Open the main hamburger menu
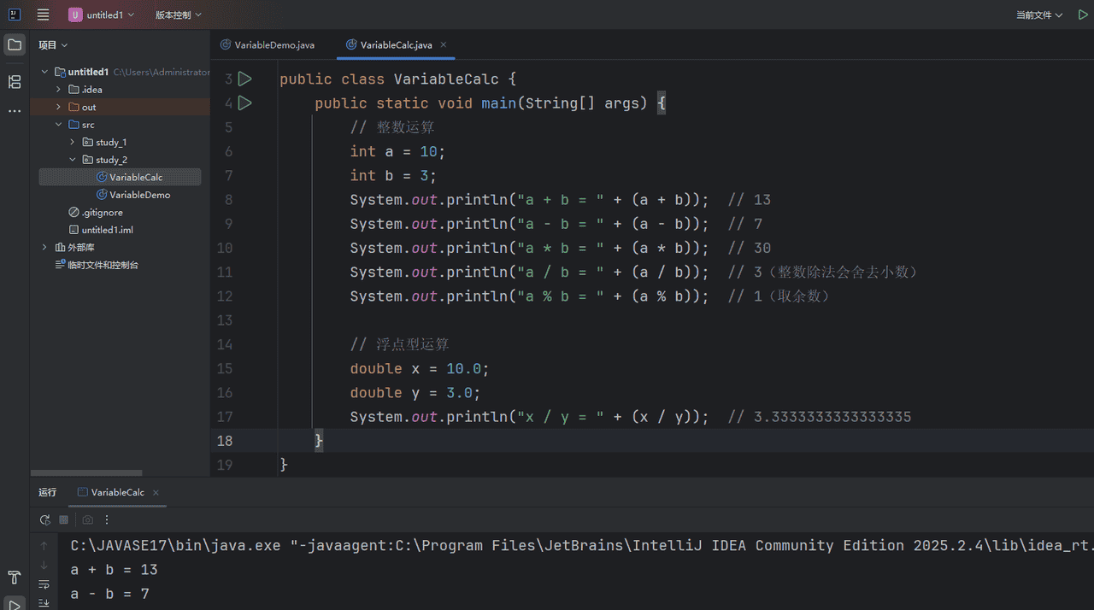 (x=43, y=15)
